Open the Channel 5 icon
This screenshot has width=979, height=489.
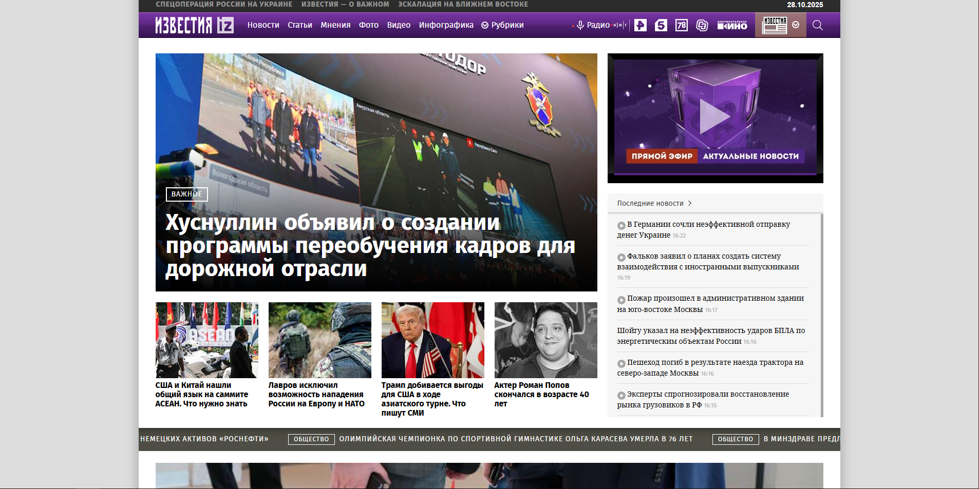click(661, 25)
